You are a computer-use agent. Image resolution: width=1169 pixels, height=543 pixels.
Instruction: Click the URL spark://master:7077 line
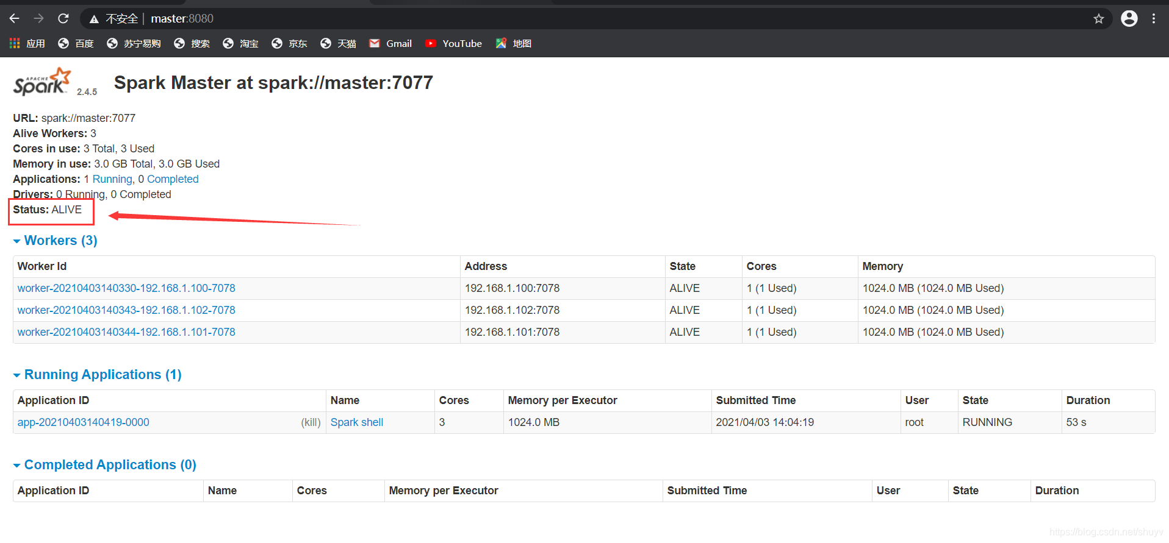point(74,118)
